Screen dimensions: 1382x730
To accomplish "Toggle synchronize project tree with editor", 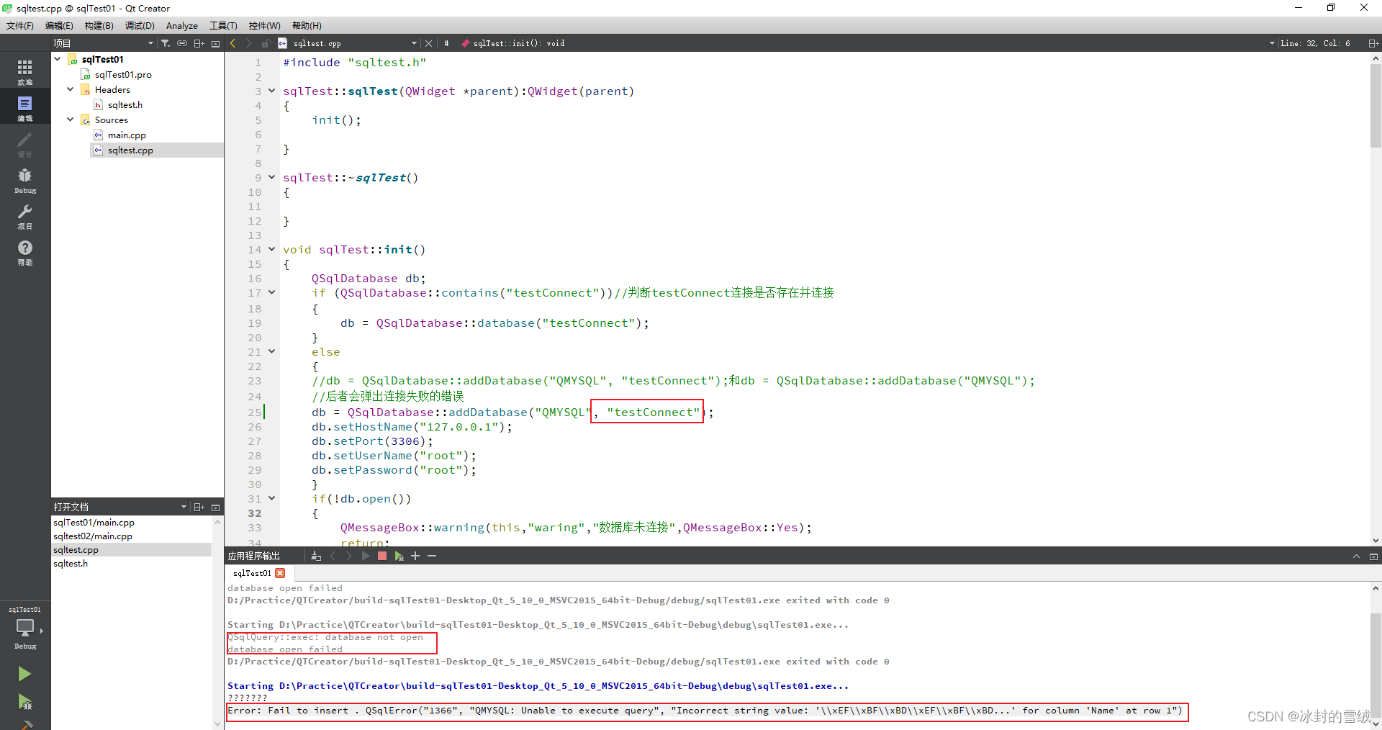I will click(182, 43).
